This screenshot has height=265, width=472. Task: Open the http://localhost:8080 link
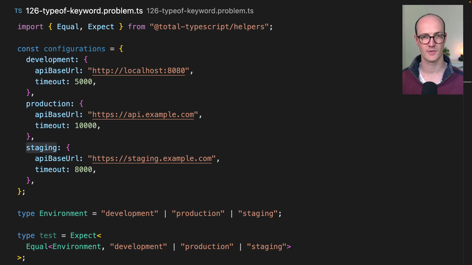(139, 71)
